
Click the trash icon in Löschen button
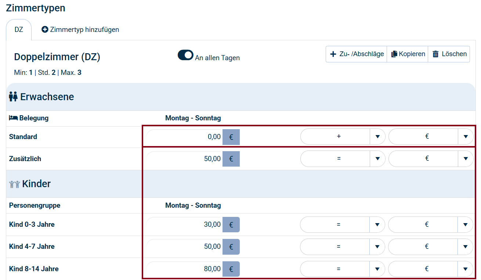[x=435, y=54]
